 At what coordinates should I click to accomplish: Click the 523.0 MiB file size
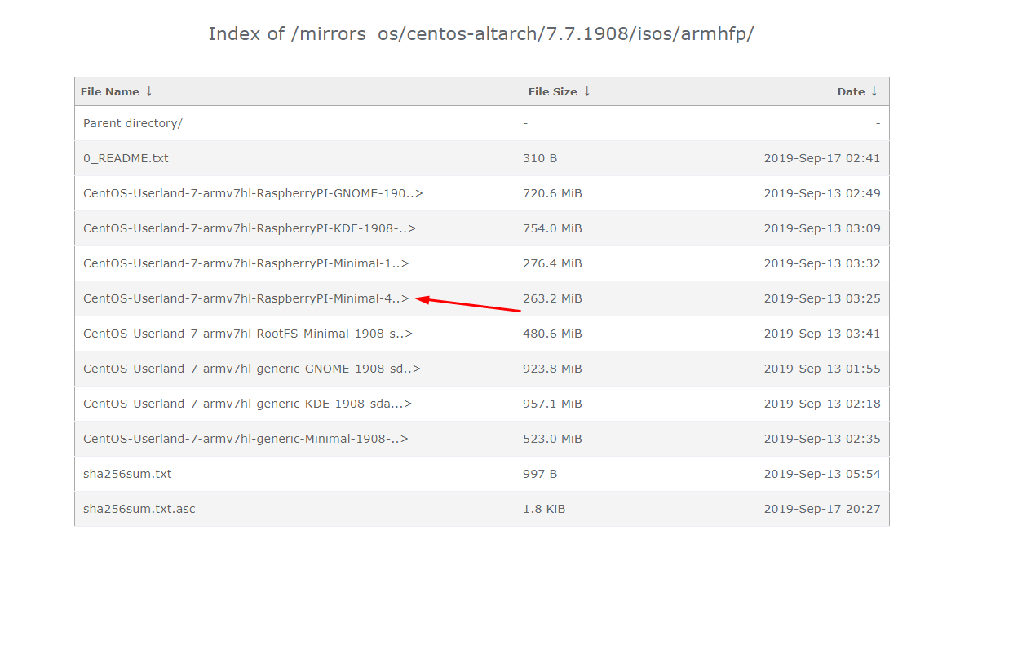[x=552, y=439]
